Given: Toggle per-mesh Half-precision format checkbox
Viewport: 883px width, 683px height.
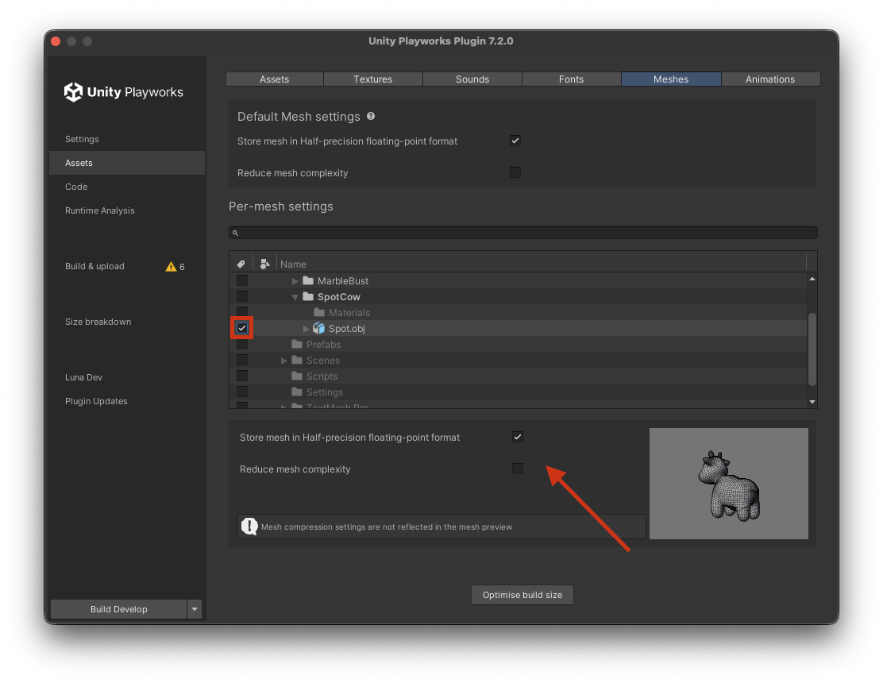Looking at the screenshot, I should point(518,437).
